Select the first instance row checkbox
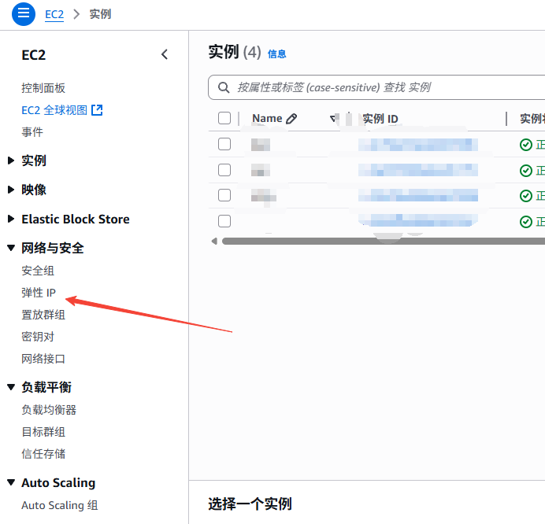The width and height of the screenshot is (545, 524). tap(224, 145)
